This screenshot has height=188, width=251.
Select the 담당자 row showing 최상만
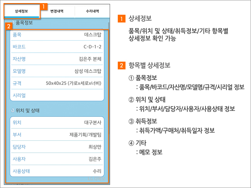[x=57, y=147]
